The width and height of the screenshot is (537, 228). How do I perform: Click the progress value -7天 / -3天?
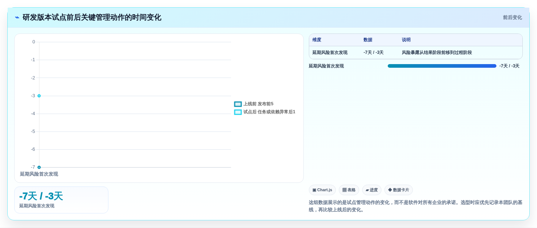click(x=509, y=66)
